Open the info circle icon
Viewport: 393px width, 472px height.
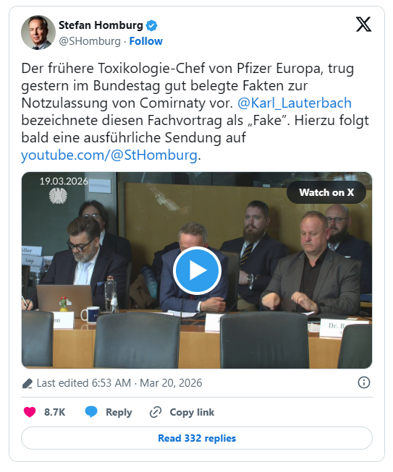[364, 382]
